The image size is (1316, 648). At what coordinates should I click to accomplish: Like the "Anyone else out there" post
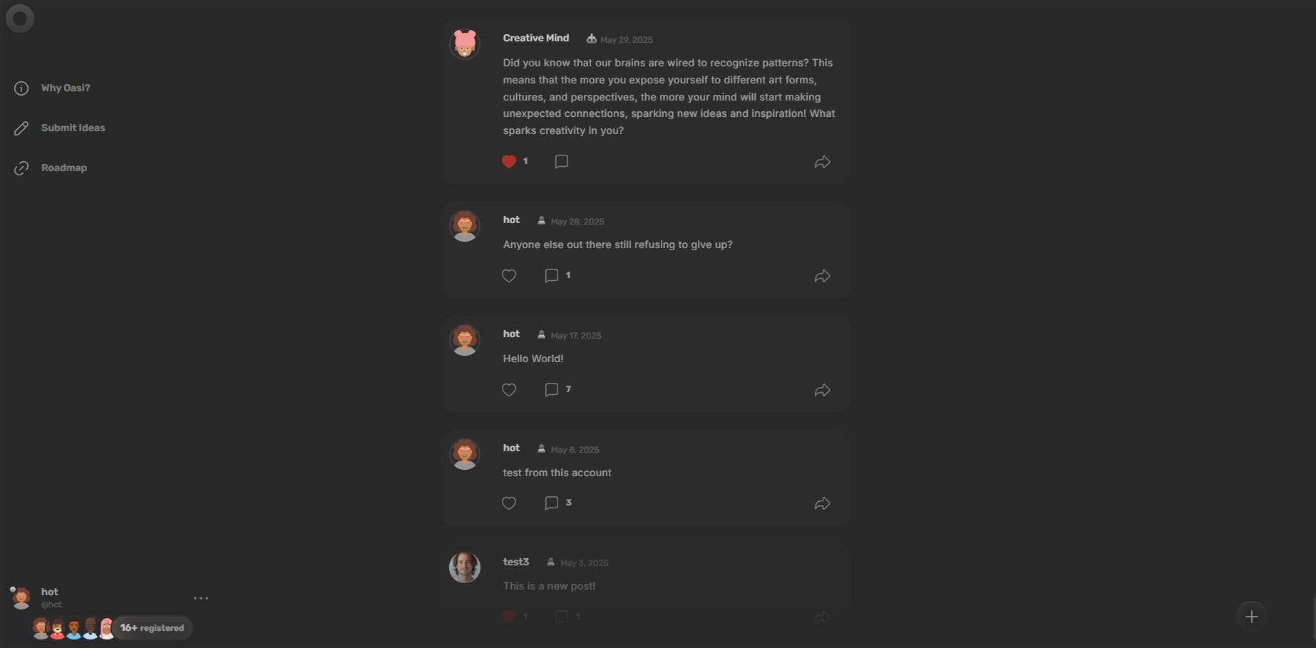[x=508, y=276]
